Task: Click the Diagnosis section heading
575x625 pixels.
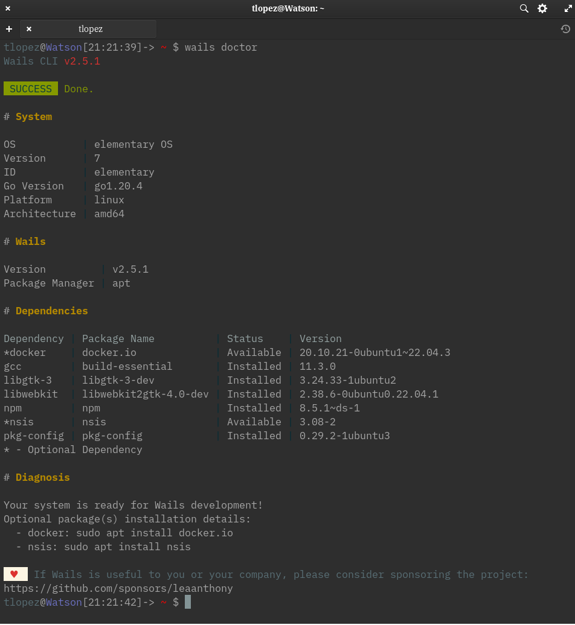Action: (43, 477)
